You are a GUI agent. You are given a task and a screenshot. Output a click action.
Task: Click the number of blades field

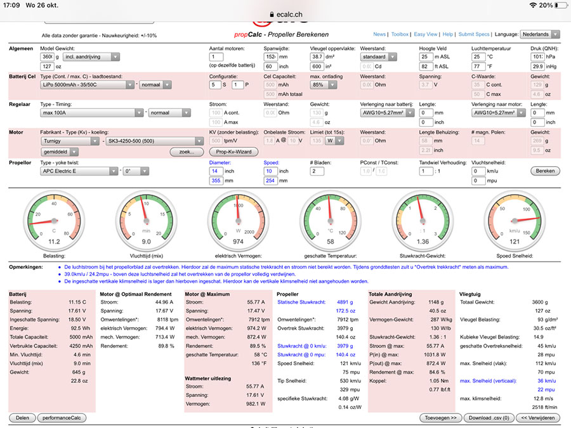317,171
